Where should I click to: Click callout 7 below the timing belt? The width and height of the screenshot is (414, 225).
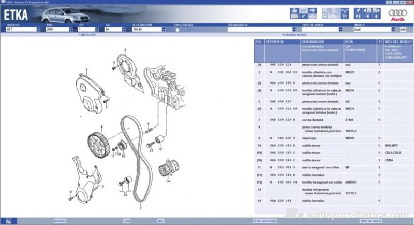(141, 208)
